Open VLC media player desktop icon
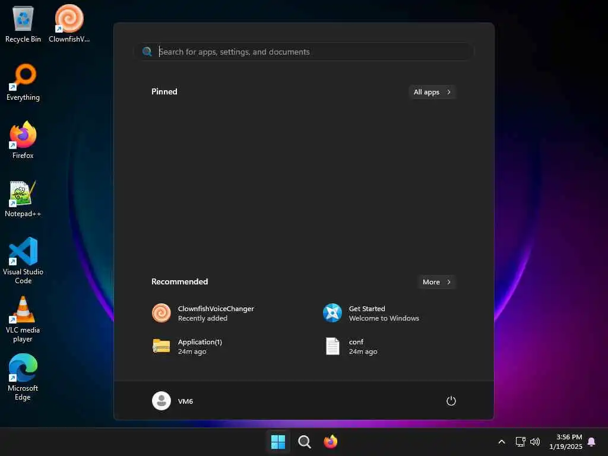 coord(23,319)
